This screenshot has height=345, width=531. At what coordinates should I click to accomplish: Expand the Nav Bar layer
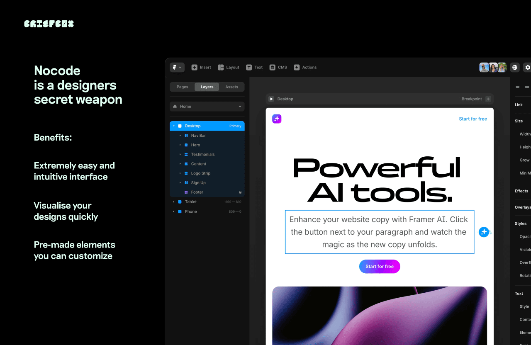[180, 136]
